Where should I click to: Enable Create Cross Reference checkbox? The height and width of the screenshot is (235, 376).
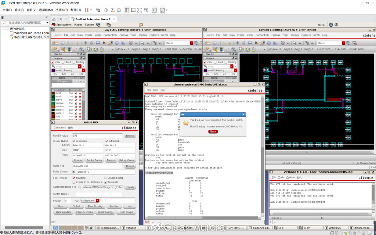(74, 182)
